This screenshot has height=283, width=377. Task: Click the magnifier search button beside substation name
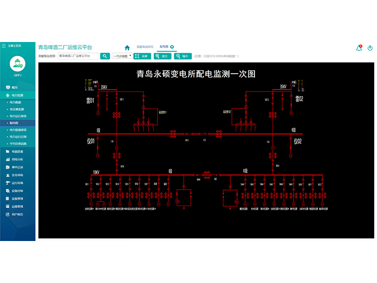[x=105, y=56]
